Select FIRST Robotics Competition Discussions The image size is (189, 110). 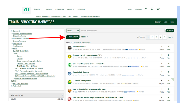click(29, 68)
